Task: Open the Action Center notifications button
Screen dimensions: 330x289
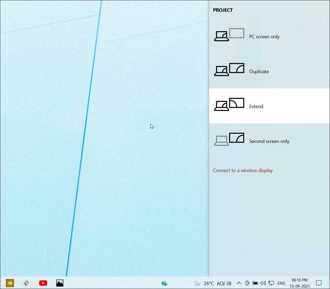Action: coord(318,283)
